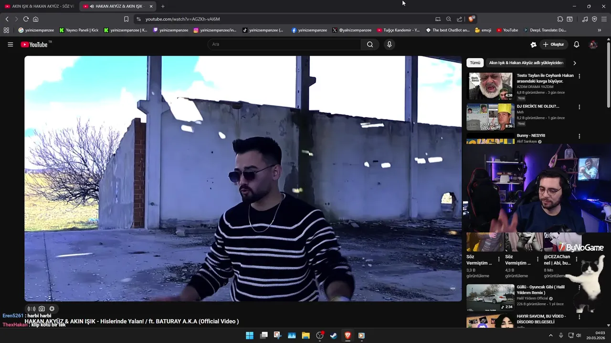Image resolution: width=611 pixels, height=343 pixels.
Task: Open YouTube notifications bell
Action: click(x=577, y=44)
